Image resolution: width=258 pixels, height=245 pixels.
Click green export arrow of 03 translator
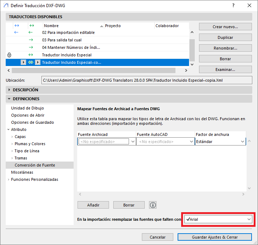tap(31, 40)
